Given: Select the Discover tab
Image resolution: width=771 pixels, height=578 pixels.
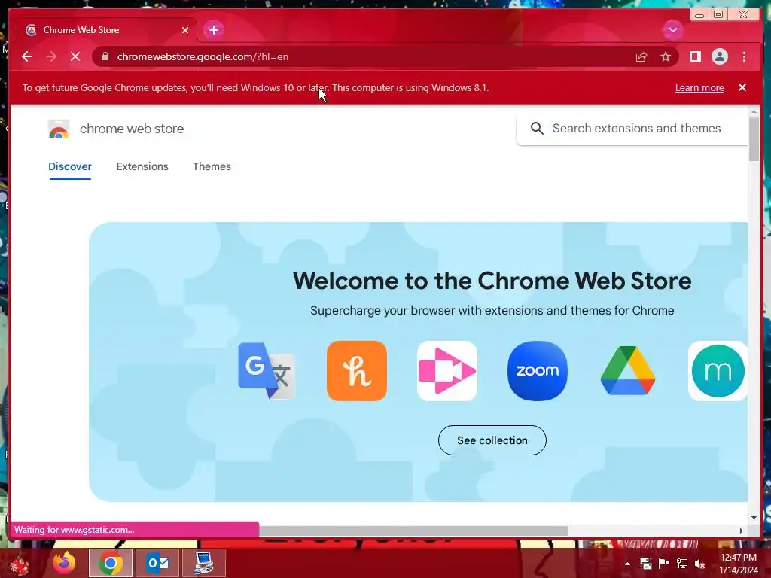Looking at the screenshot, I should [x=70, y=166].
